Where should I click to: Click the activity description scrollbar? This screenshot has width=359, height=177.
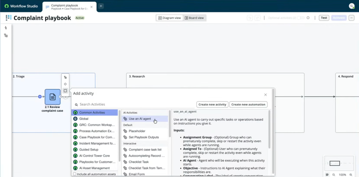269,129
